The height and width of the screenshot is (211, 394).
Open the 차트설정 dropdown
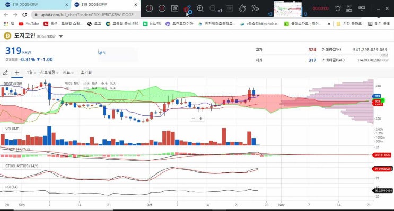49,72
